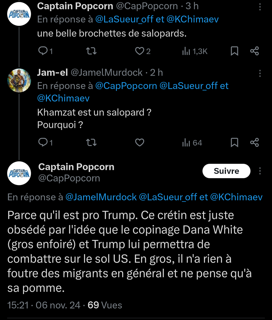This screenshot has height=320, width=272.
Task: Open @CapPopcorn mention in Jam-el's reply
Action: (126, 86)
